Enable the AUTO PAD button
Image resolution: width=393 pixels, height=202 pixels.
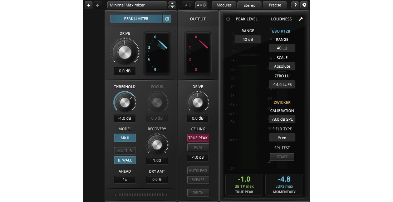click(x=198, y=170)
